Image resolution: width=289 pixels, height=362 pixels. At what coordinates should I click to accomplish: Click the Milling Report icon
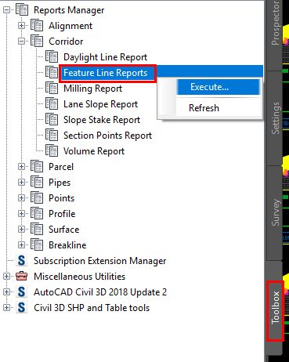(52, 89)
